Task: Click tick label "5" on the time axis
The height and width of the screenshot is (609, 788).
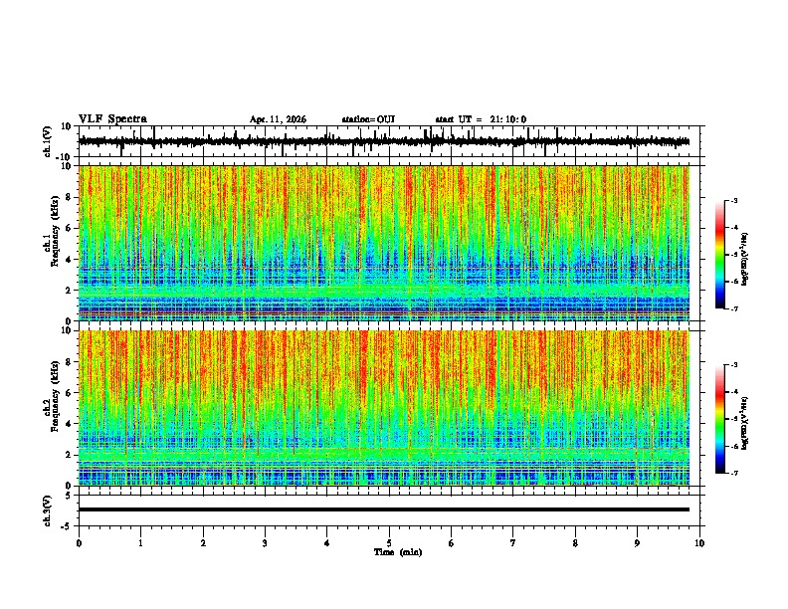Action: point(389,543)
